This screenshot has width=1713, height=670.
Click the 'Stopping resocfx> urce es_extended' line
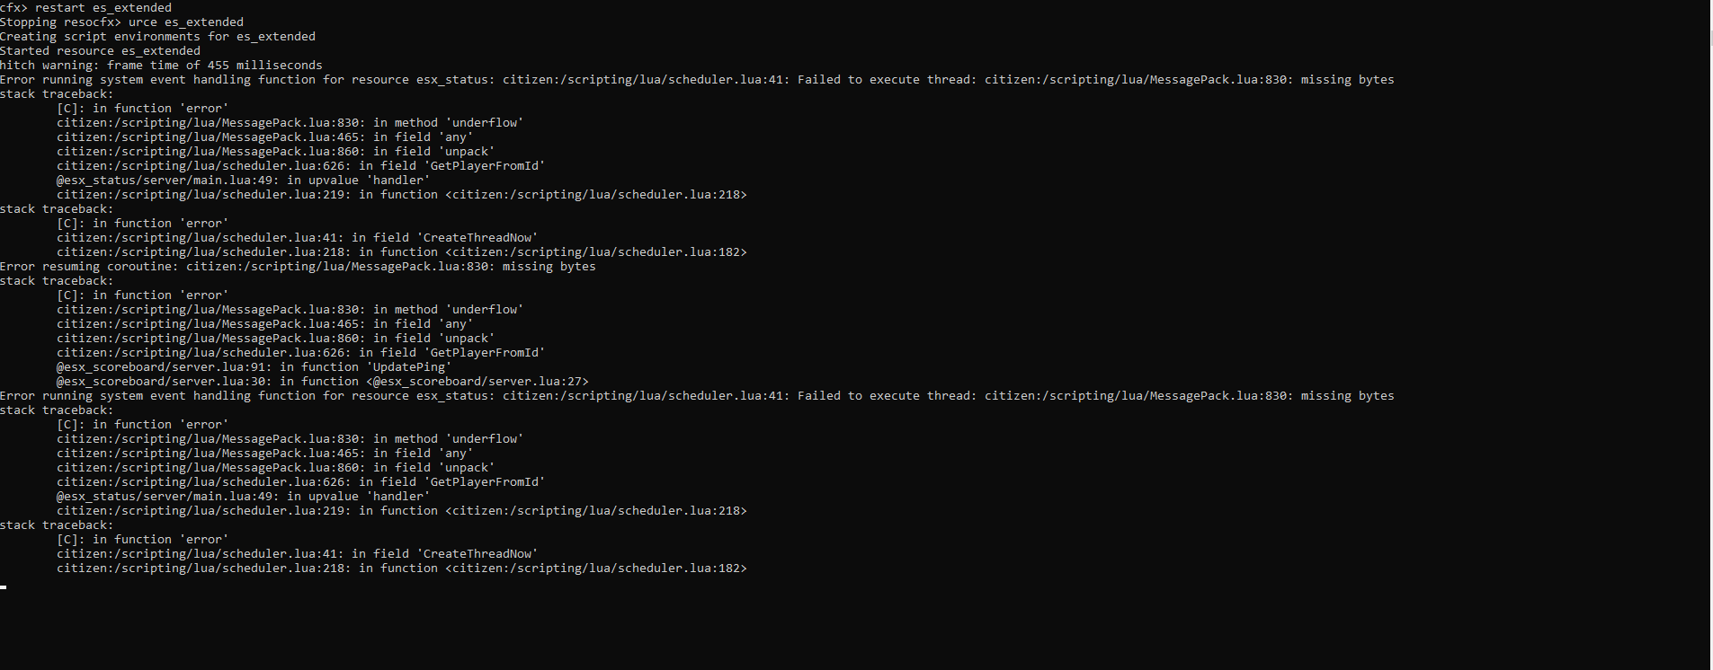pyautogui.click(x=121, y=22)
